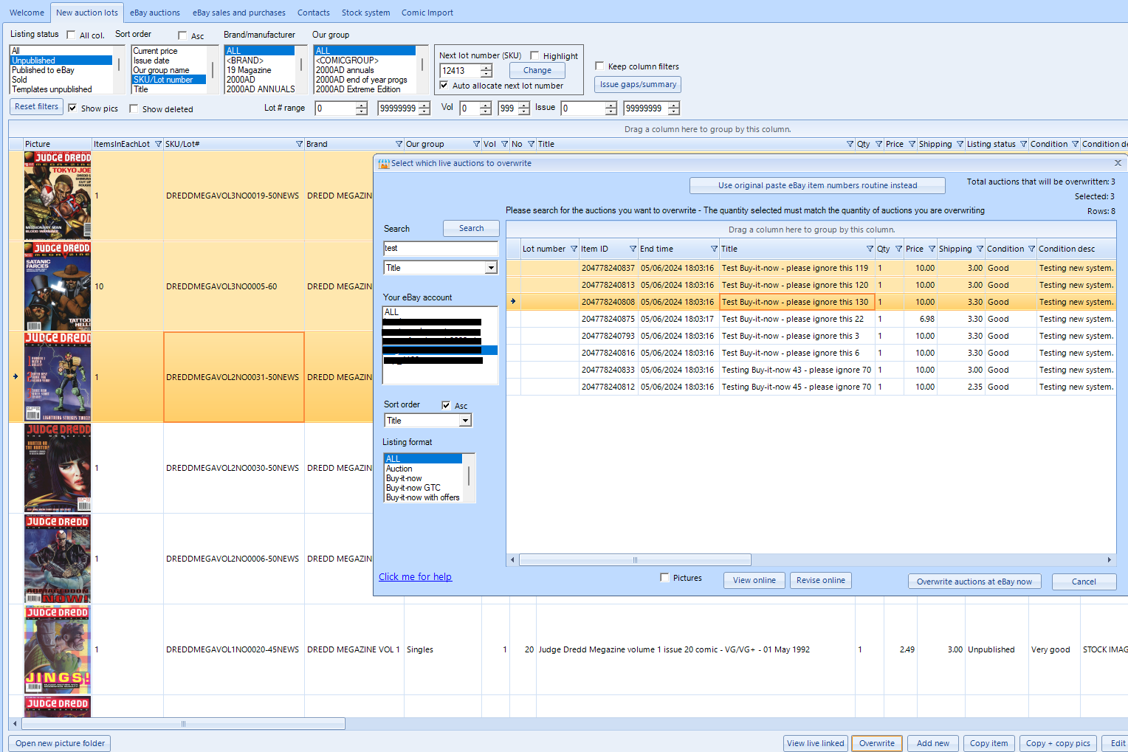Open the dialog's Condition column filter
The height and width of the screenshot is (752, 1128).
[x=1031, y=249]
